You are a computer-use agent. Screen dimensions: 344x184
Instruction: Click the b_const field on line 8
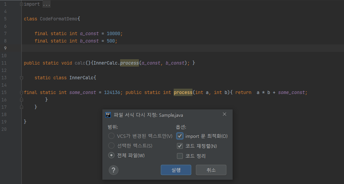pos(89,41)
